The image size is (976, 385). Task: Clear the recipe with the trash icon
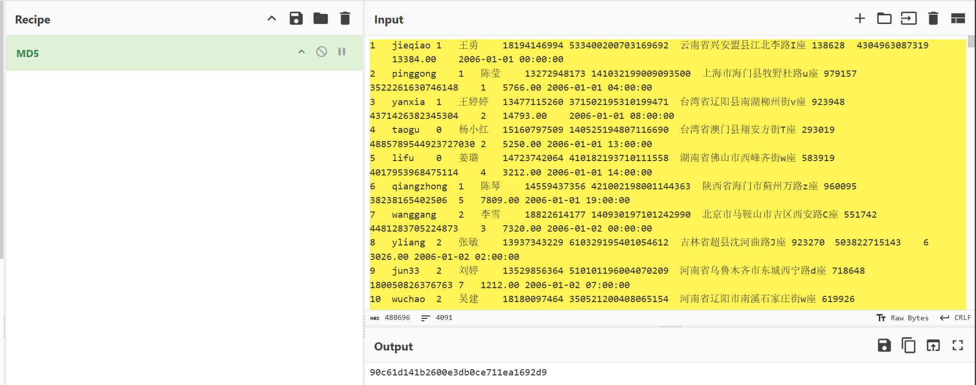345,19
